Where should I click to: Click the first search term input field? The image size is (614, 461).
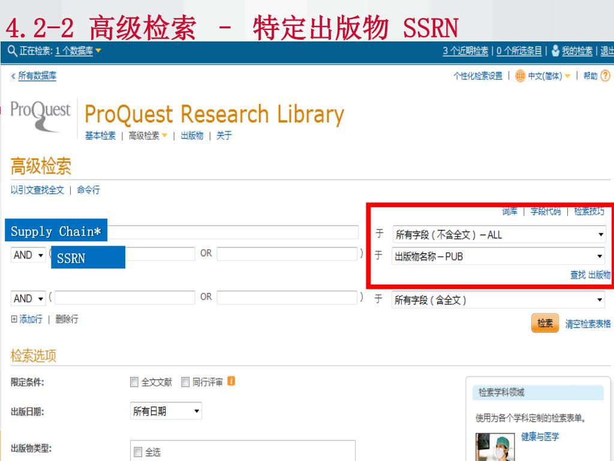point(182,232)
